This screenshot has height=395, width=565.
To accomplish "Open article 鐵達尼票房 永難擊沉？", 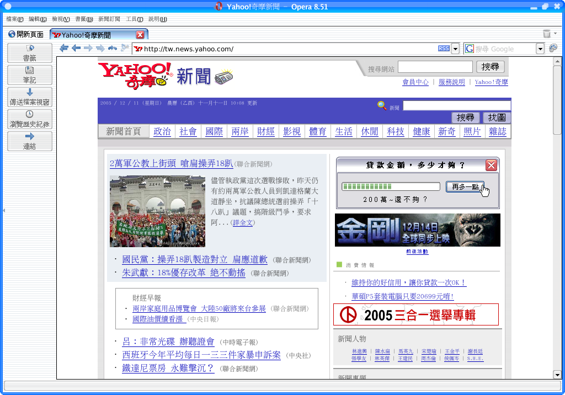I will [168, 368].
